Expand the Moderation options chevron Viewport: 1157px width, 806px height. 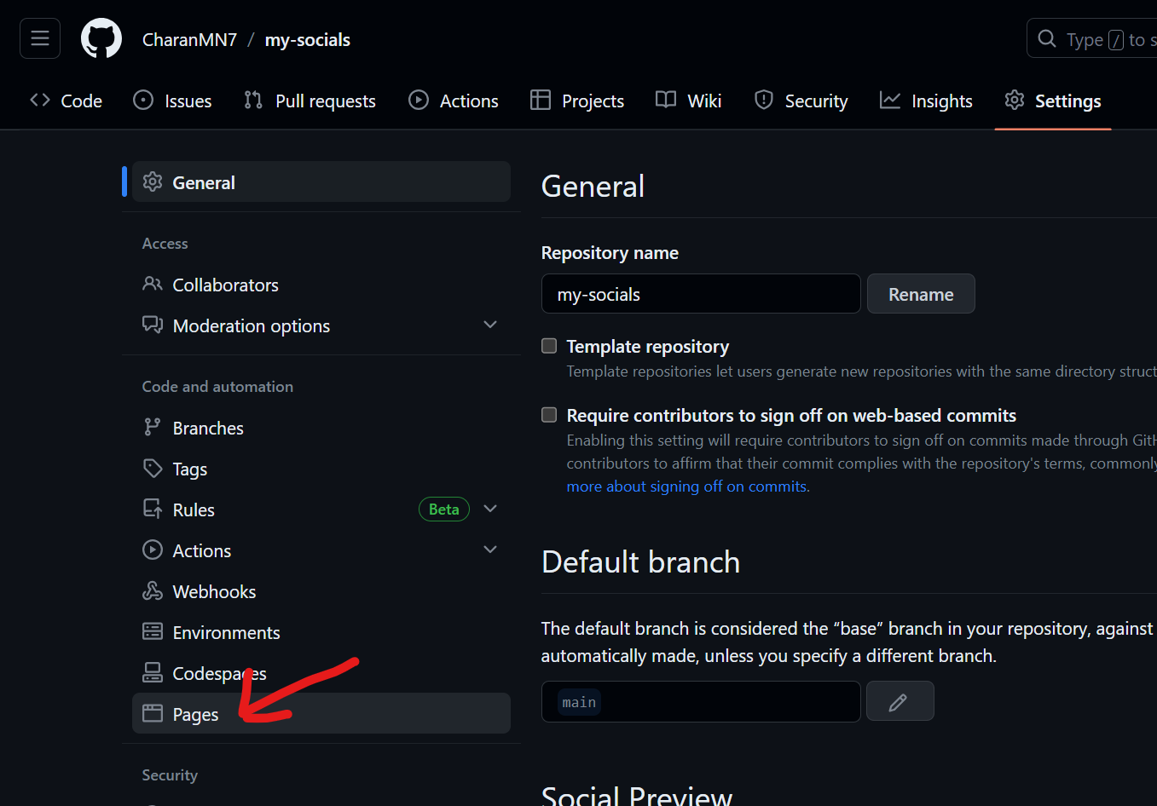[490, 325]
